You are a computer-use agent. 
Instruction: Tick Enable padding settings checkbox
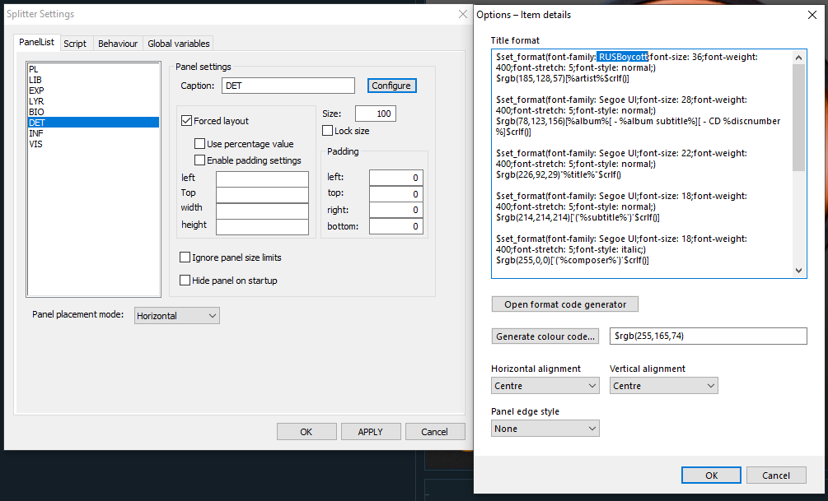coord(200,160)
